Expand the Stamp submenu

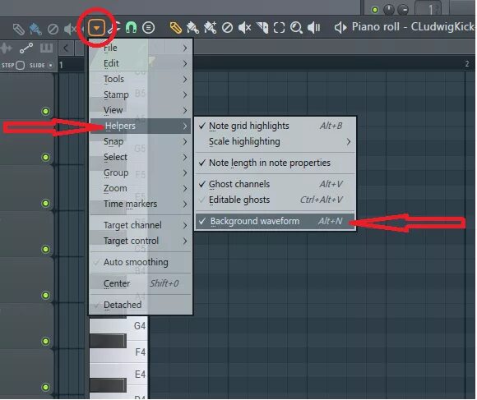click(141, 94)
